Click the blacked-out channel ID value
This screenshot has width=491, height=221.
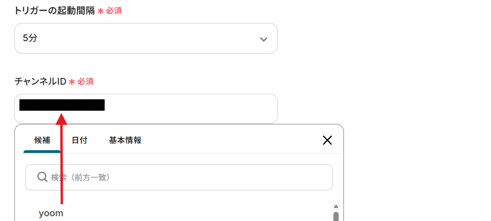coord(62,105)
